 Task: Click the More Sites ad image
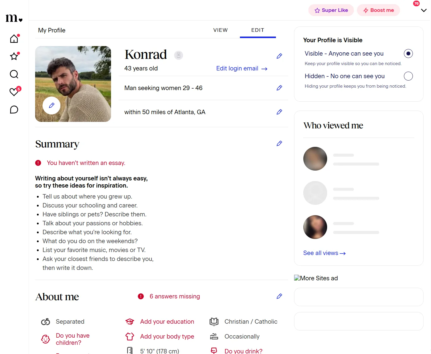tap(316, 278)
